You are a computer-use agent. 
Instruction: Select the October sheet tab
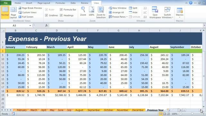click(108, 110)
